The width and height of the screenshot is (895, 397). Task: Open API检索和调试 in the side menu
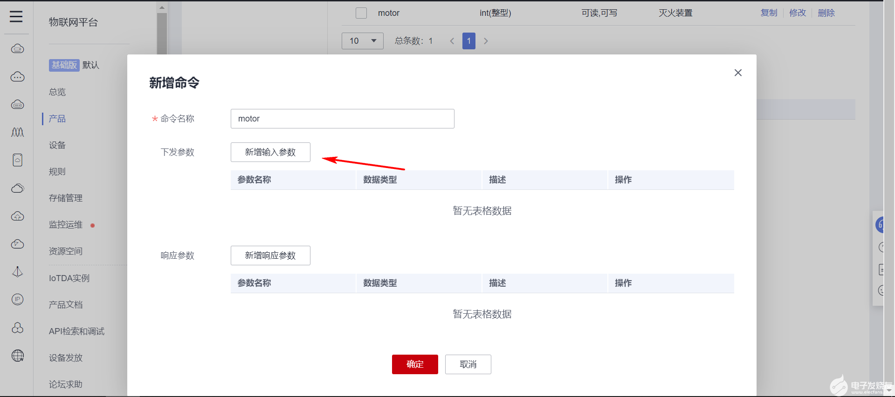(76, 331)
